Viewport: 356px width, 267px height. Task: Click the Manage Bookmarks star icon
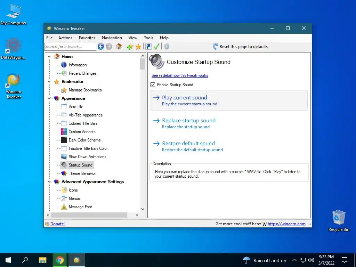tap(64, 90)
